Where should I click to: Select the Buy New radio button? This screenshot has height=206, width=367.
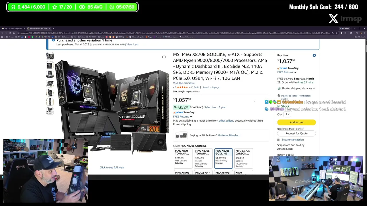point(314,55)
